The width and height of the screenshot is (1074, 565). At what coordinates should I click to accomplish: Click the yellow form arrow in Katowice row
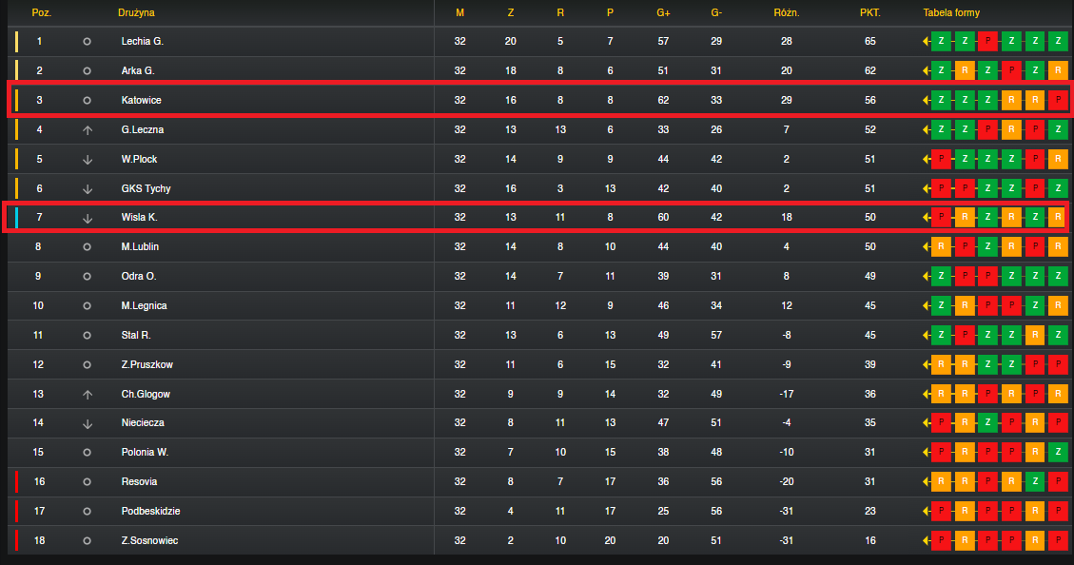(x=926, y=100)
